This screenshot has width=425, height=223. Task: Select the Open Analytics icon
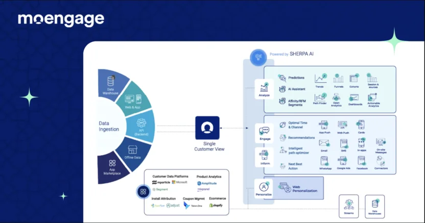(x=336, y=97)
